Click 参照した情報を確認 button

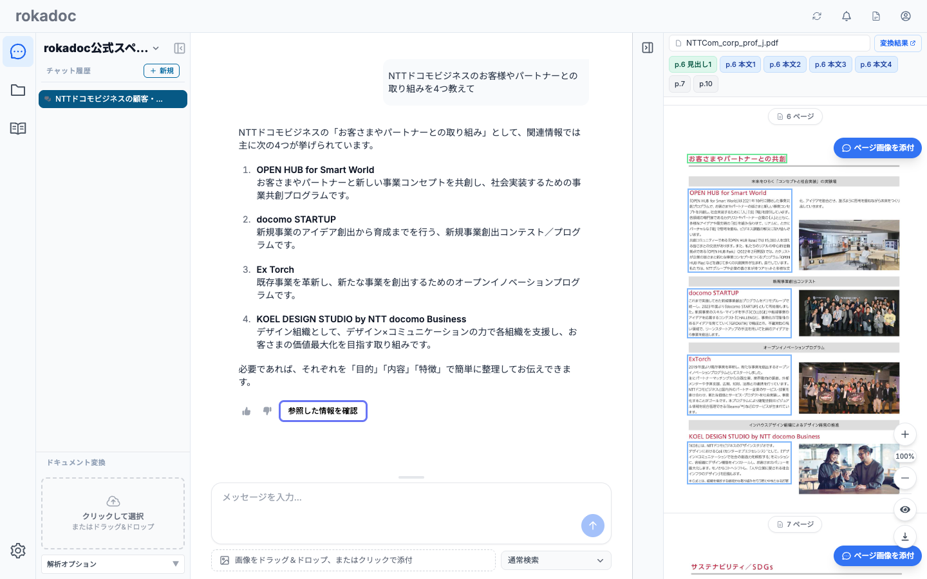tap(323, 411)
